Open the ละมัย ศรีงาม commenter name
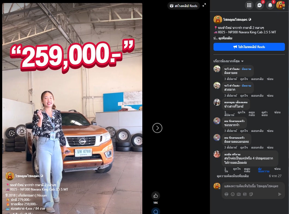 pos(232,154)
